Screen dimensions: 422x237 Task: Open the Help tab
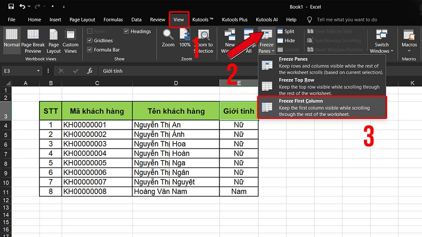(x=291, y=19)
